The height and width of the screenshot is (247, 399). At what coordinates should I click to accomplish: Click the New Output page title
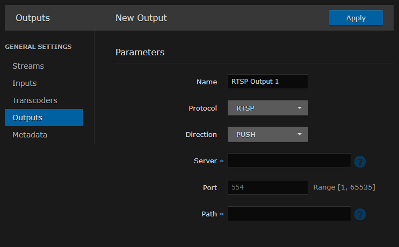[x=141, y=18]
